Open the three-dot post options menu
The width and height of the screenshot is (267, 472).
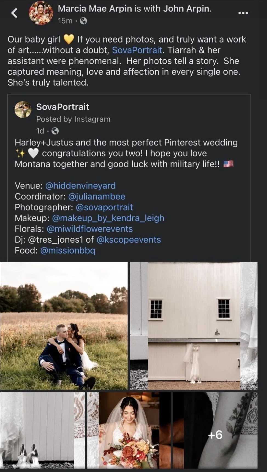pyautogui.click(x=243, y=13)
